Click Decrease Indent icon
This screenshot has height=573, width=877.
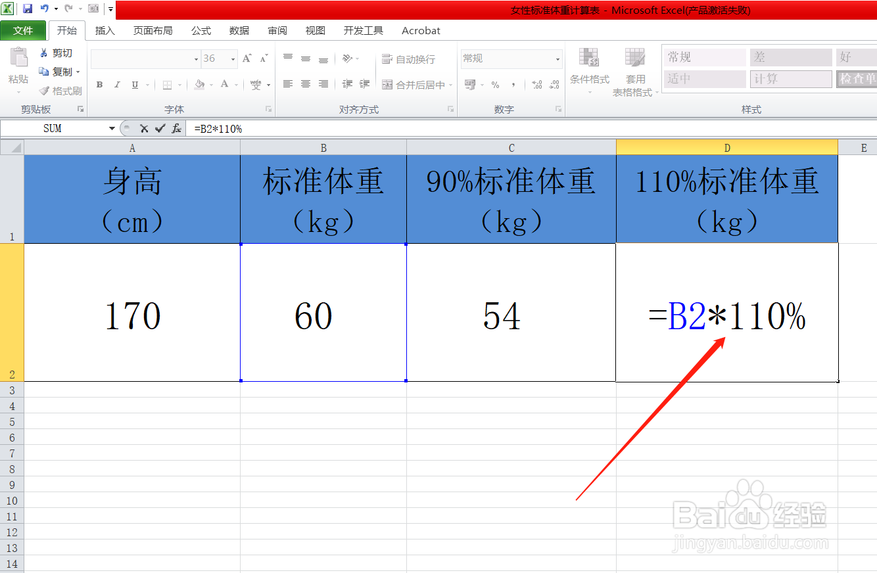(348, 84)
